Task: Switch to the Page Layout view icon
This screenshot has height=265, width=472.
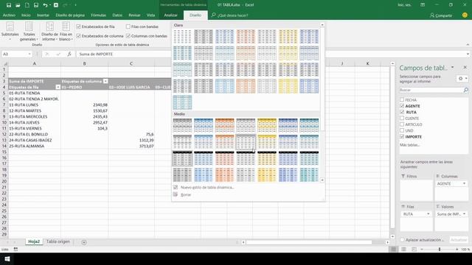Action: [403, 250]
